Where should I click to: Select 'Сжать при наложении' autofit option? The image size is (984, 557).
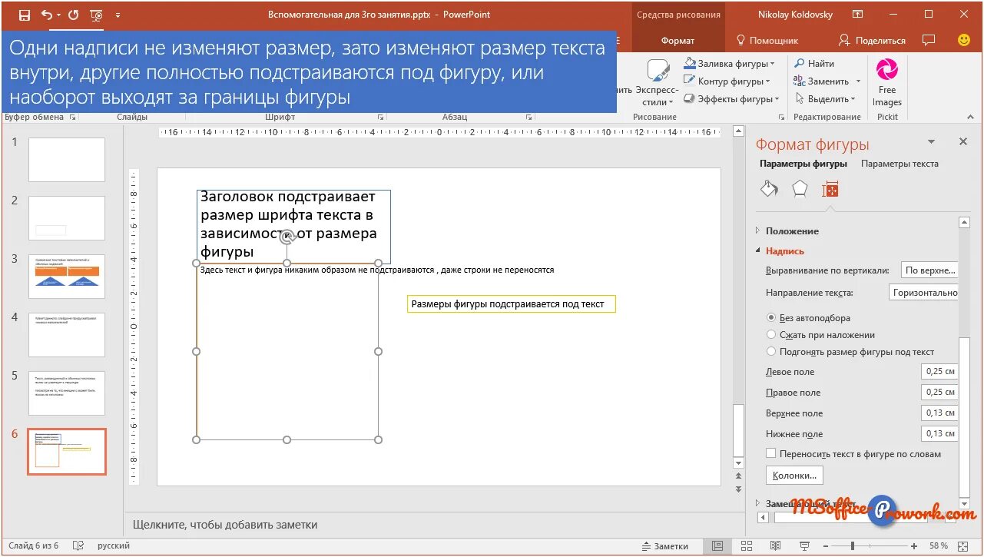771,334
